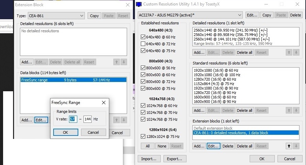Select CEA-861 extension block row
This screenshot has width=306, height=165.
[246, 133]
